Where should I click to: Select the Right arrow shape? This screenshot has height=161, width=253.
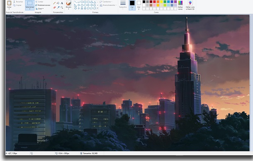point(88,5)
